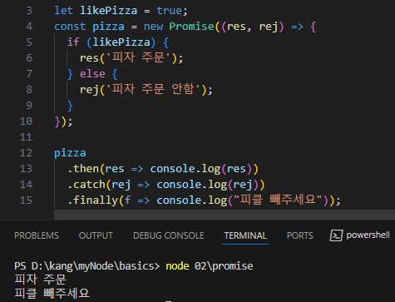The image size is (395, 302).
Task: Click the 'else' keyword on line 7
Action: pyautogui.click(x=92, y=74)
